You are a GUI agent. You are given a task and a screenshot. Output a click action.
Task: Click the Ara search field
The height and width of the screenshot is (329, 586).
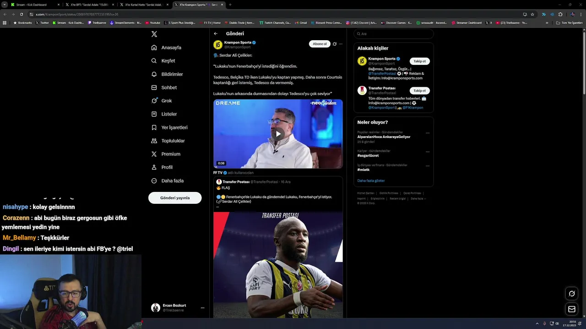[x=394, y=34]
